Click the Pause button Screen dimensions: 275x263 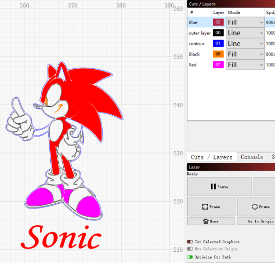click(219, 187)
